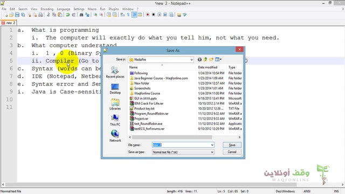Open the View Menu dropdown in dialog
Screen dimensions: 345x194
coord(218,59)
